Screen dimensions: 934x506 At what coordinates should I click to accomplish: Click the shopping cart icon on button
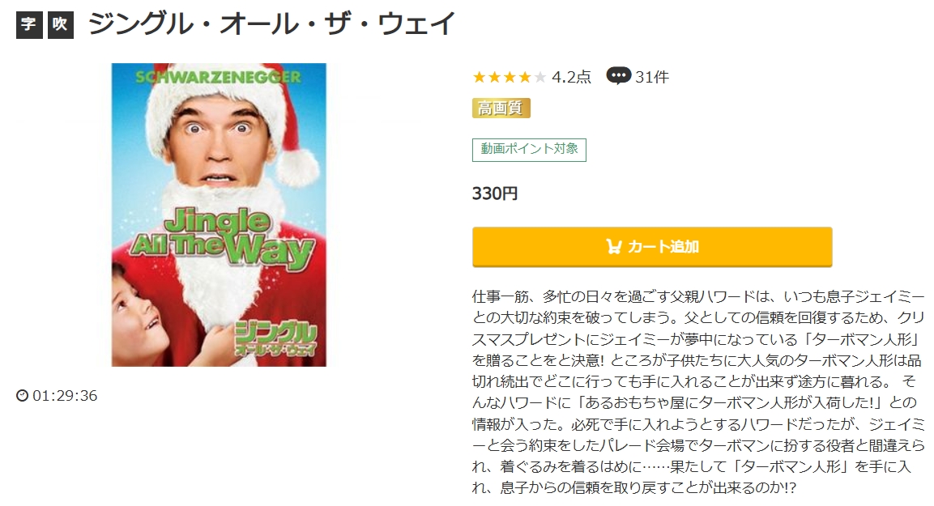click(613, 246)
